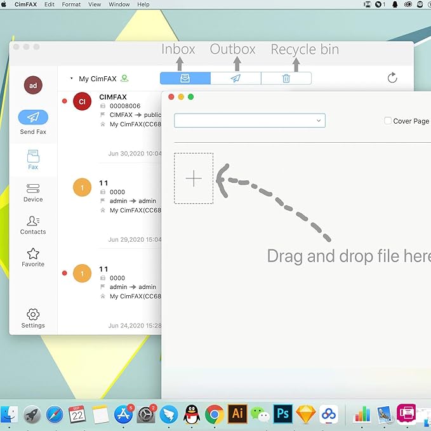Click the 'ad' user avatar
The image size is (431, 431).
[33, 85]
